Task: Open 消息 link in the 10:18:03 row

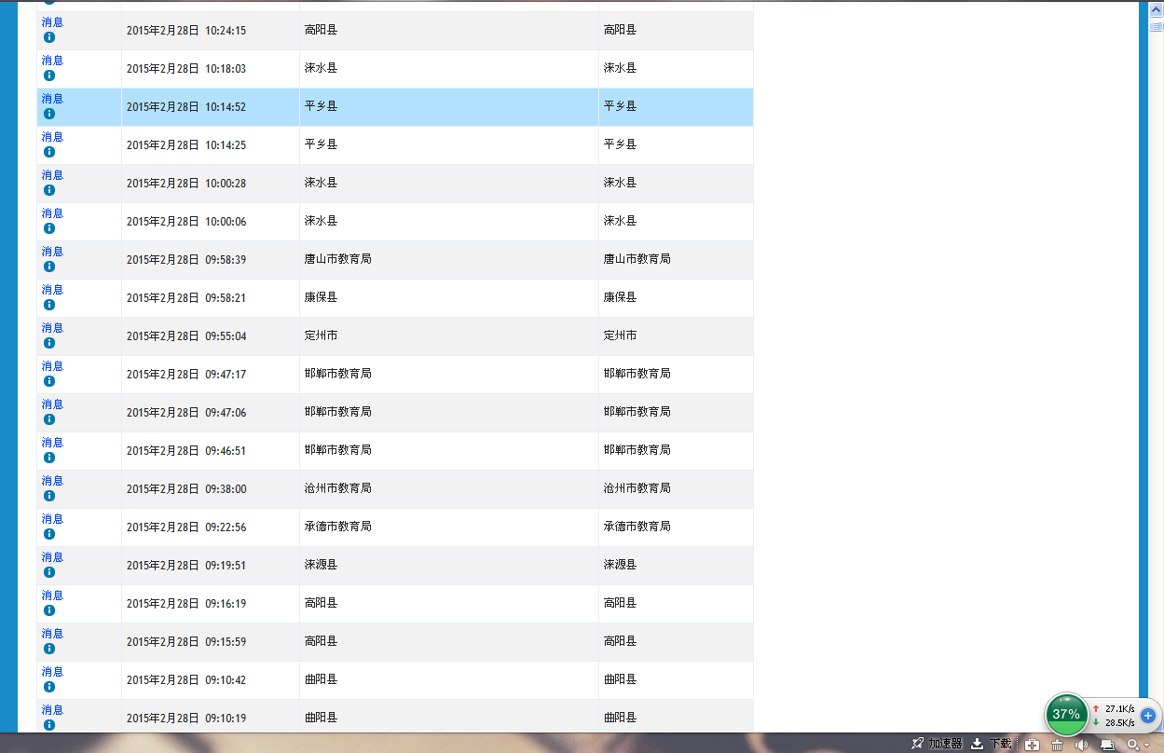Action: [52, 60]
